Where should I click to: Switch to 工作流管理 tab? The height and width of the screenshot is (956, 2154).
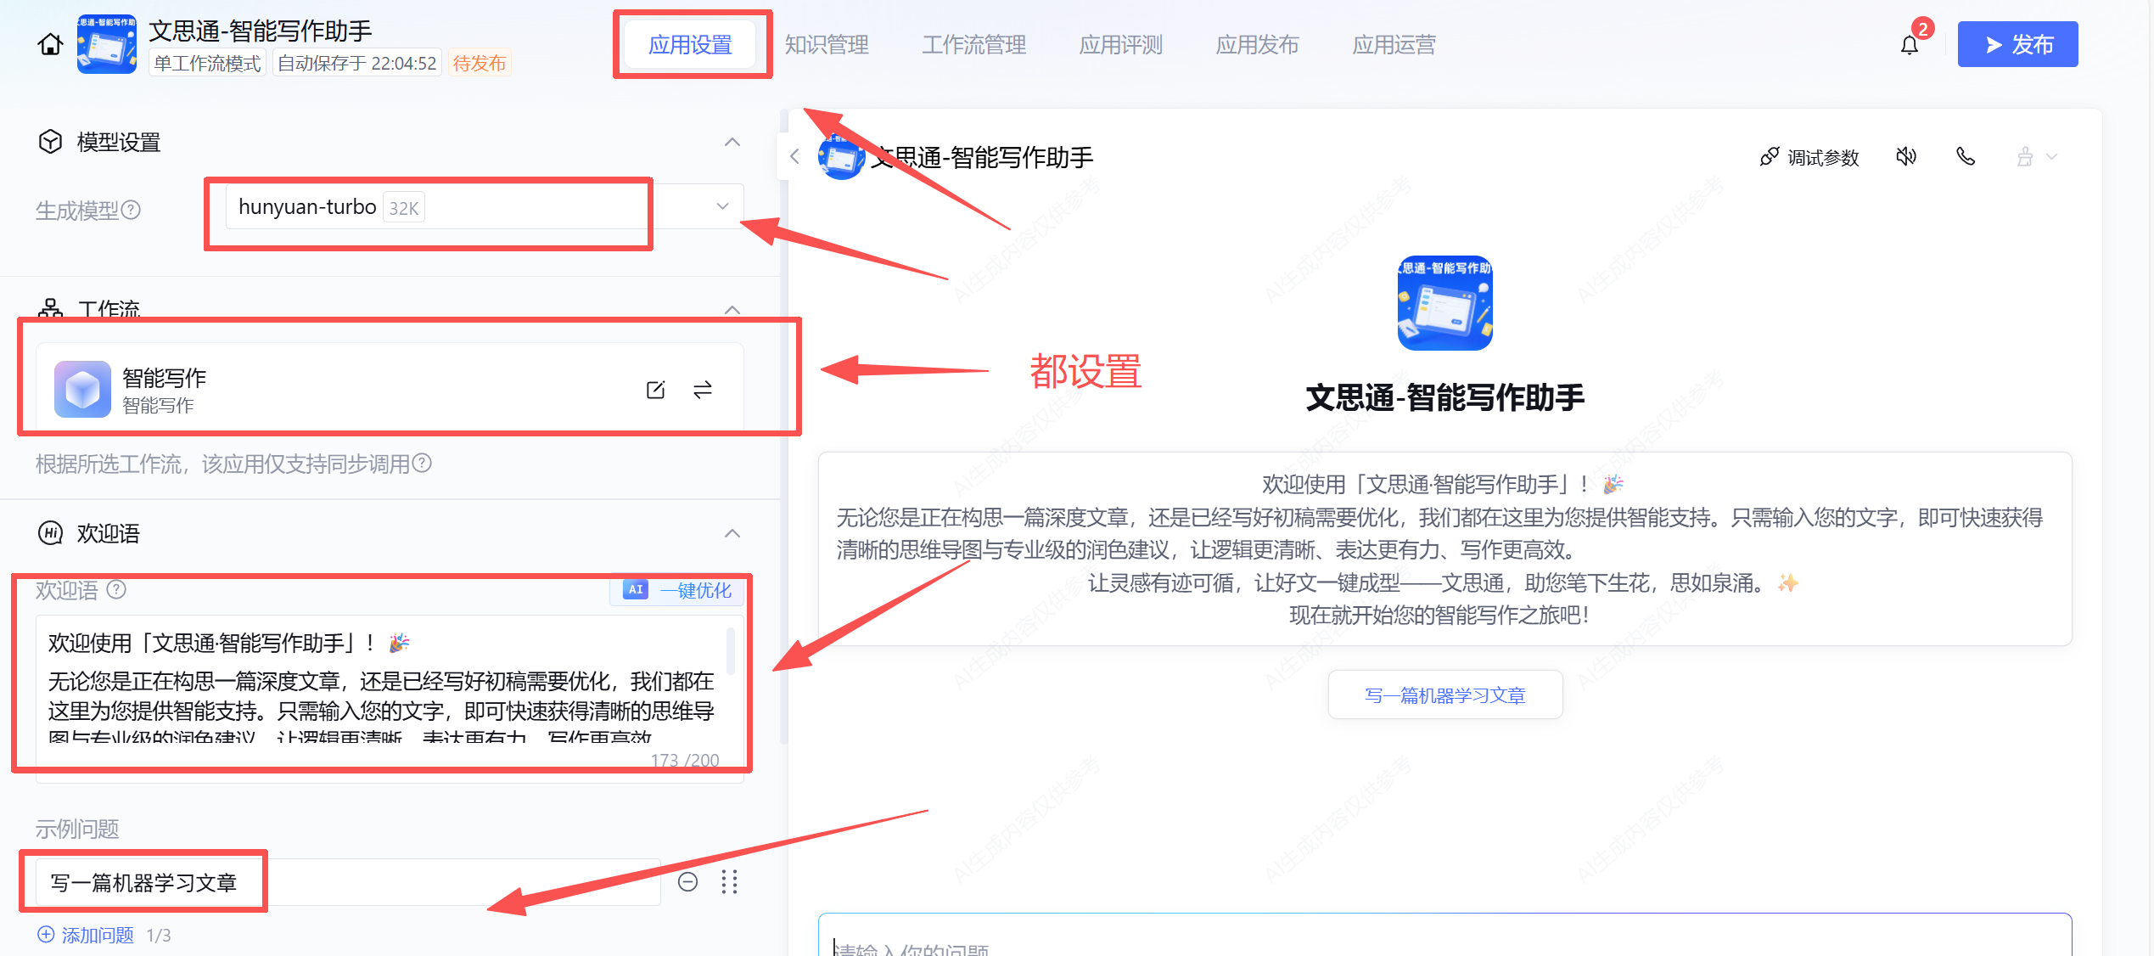click(974, 45)
